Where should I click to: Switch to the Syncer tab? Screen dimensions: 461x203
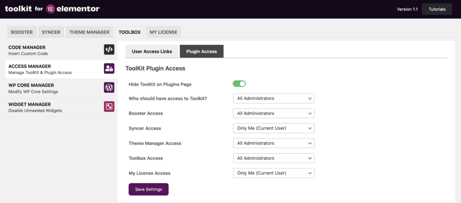(x=51, y=32)
